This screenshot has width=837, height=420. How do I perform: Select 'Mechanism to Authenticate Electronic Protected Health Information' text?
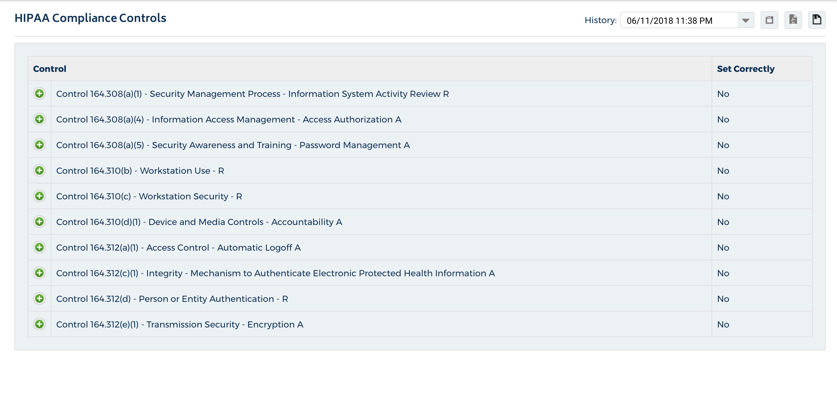click(x=338, y=273)
